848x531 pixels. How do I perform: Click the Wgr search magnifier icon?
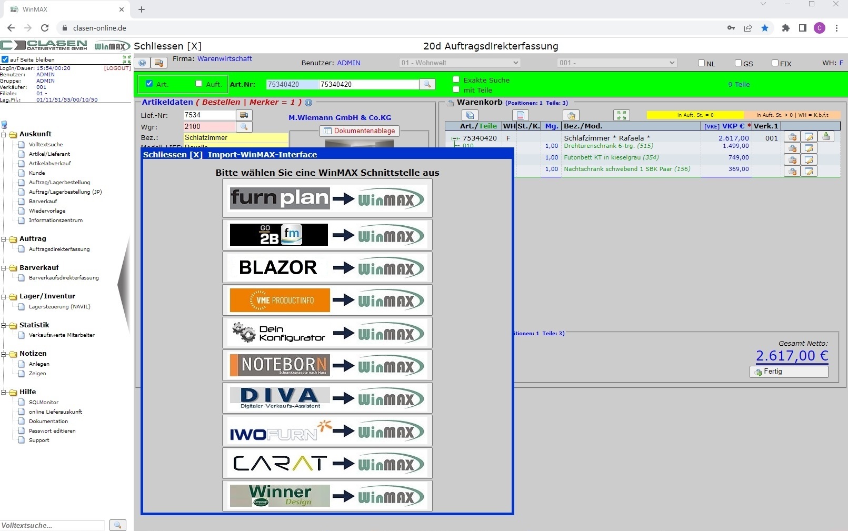(x=244, y=126)
